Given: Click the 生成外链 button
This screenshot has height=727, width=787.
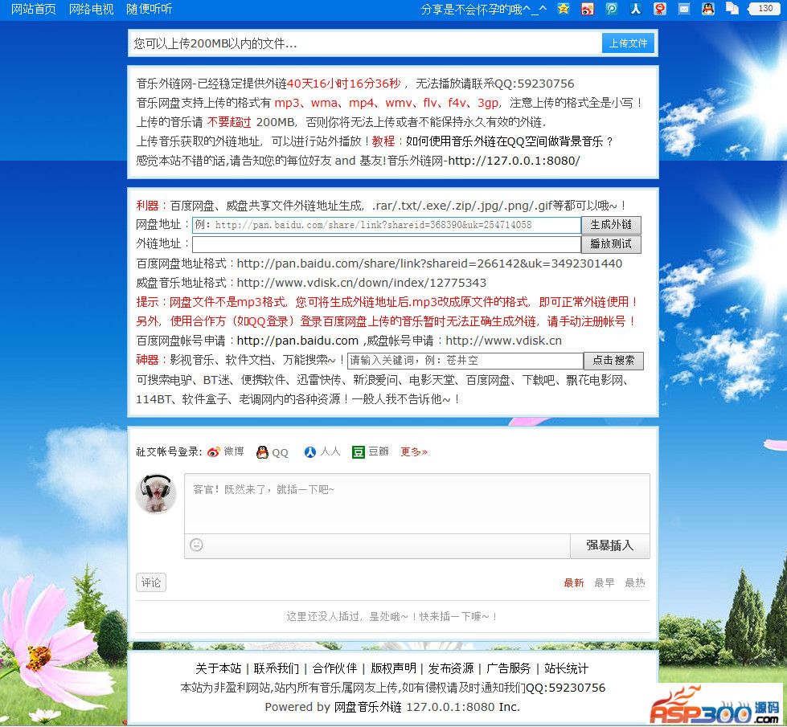Looking at the screenshot, I should (611, 225).
